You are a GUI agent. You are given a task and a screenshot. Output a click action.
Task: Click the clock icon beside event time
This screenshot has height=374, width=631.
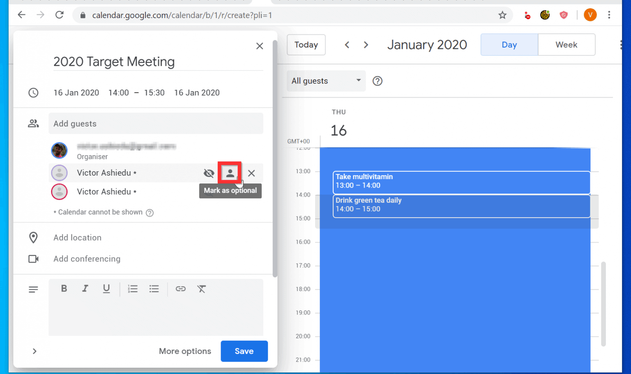[33, 93]
